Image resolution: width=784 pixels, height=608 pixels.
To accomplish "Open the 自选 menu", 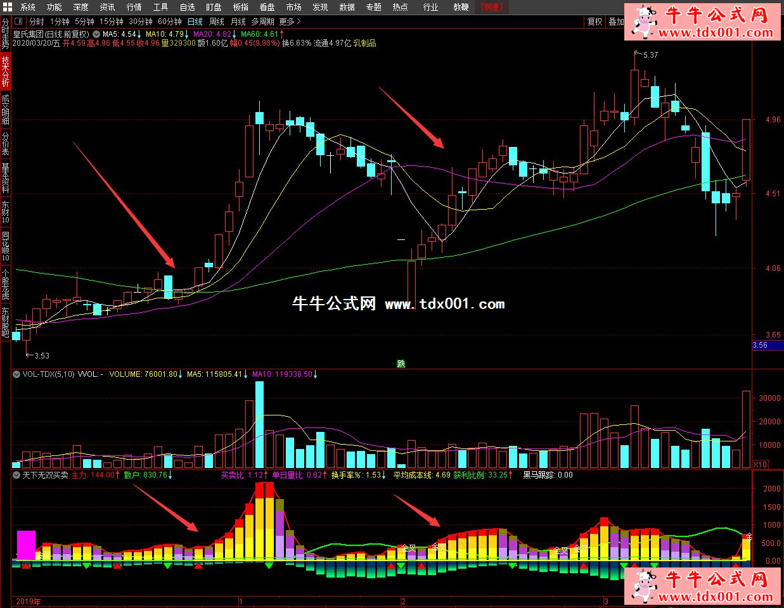I will point(188,7).
